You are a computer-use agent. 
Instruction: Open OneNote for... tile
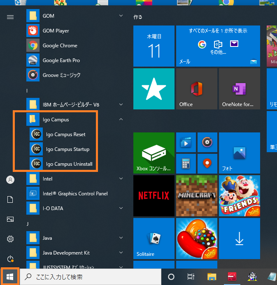[240, 89]
